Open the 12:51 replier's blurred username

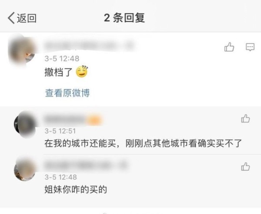(65, 119)
